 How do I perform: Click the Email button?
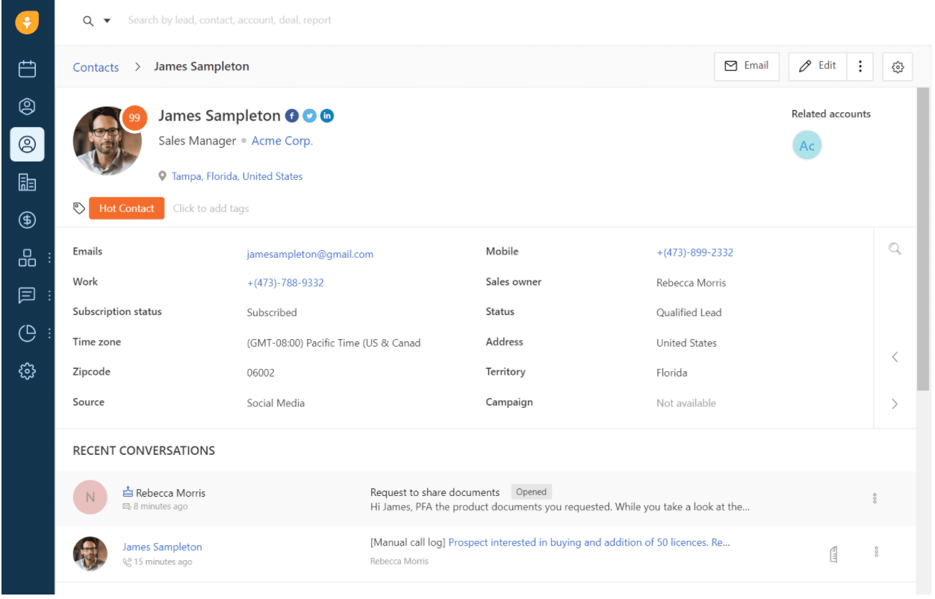746,66
